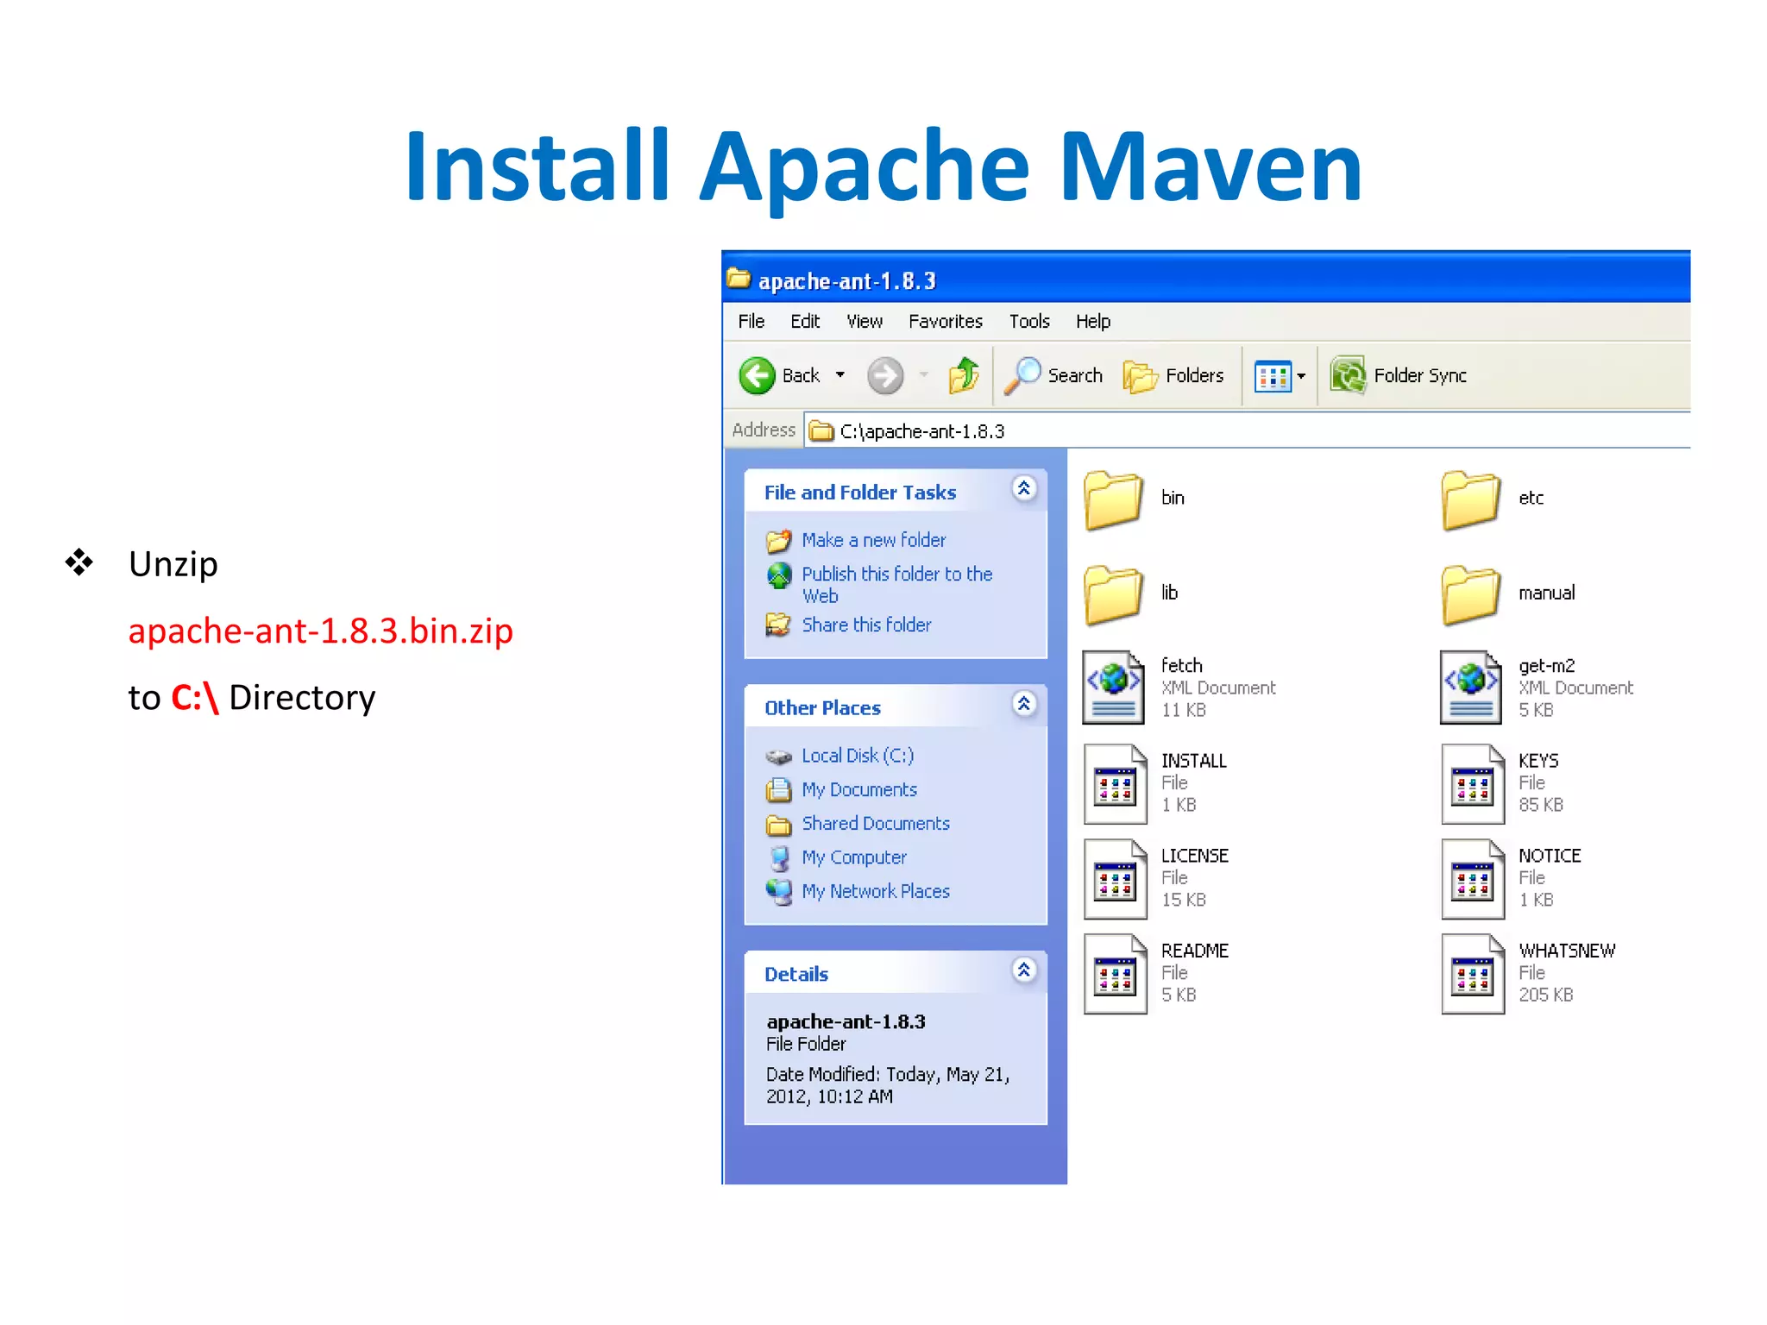Go to Shared Documents
Viewport: 1767px width, 1325px height.
pyautogui.click(x=875, y=824)
